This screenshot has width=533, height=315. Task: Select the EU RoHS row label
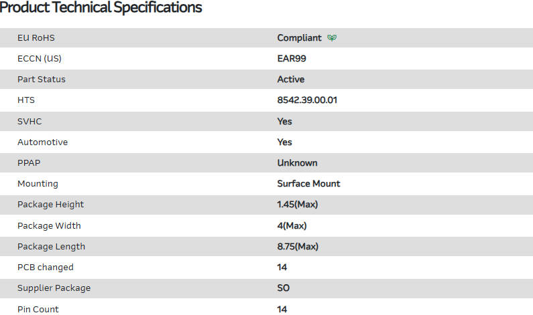pyautogui.click(x=36, y=38)
